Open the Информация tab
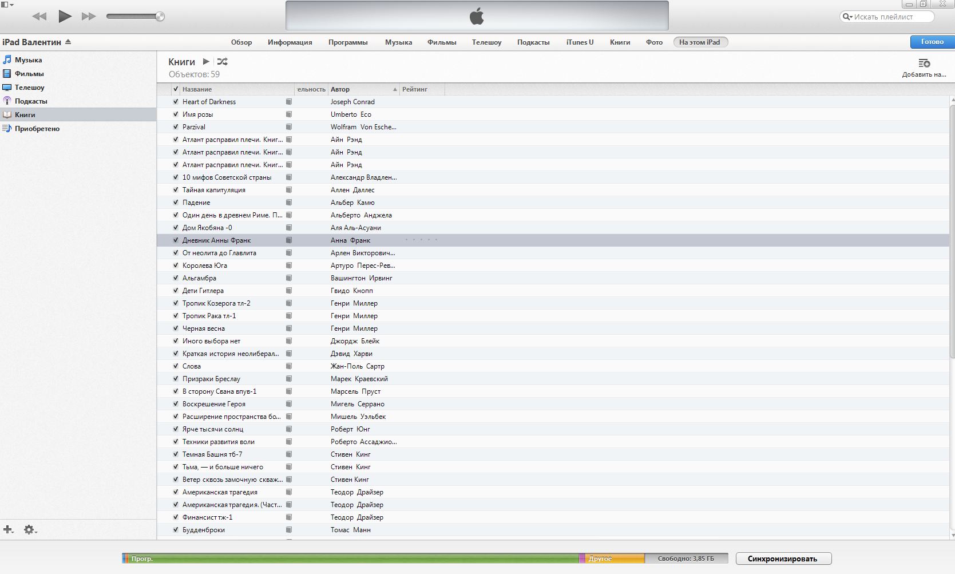The height and width of the screenshot is (574, 955). pos(290,42)
